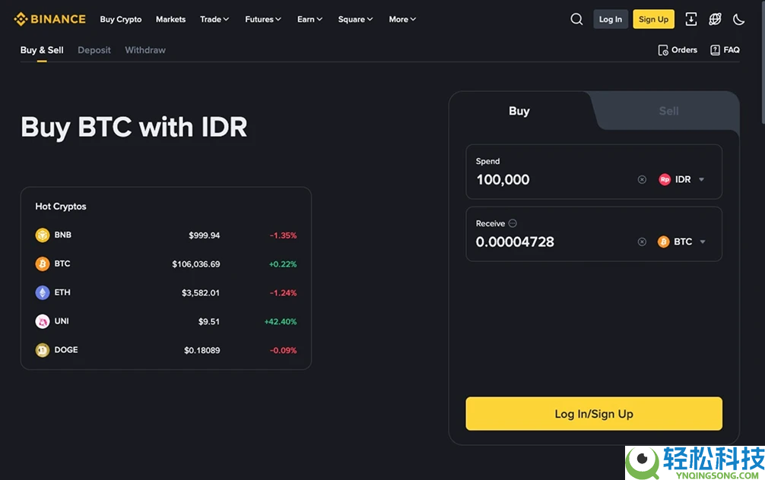The image size is (765, 480).
Task: Click the Sign Up button in header
Action: click(x=653, y=19)
